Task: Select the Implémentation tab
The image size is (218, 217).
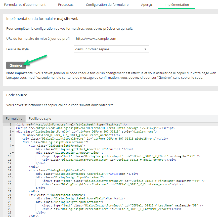Action: point(177,5)
